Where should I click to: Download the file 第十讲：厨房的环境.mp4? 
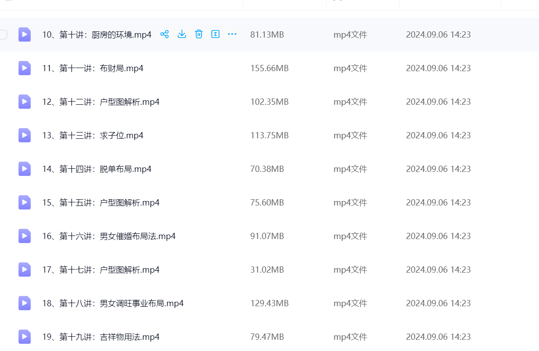182,34
